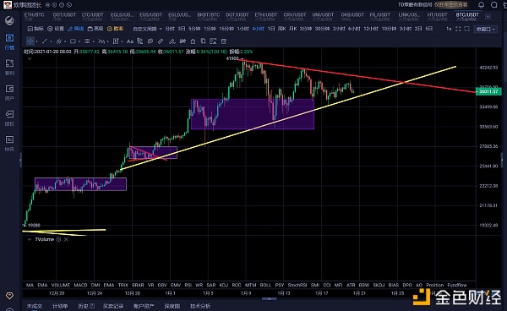
Task: Open the 计划单 planned orders tab
Action: (x=60, y=306)
